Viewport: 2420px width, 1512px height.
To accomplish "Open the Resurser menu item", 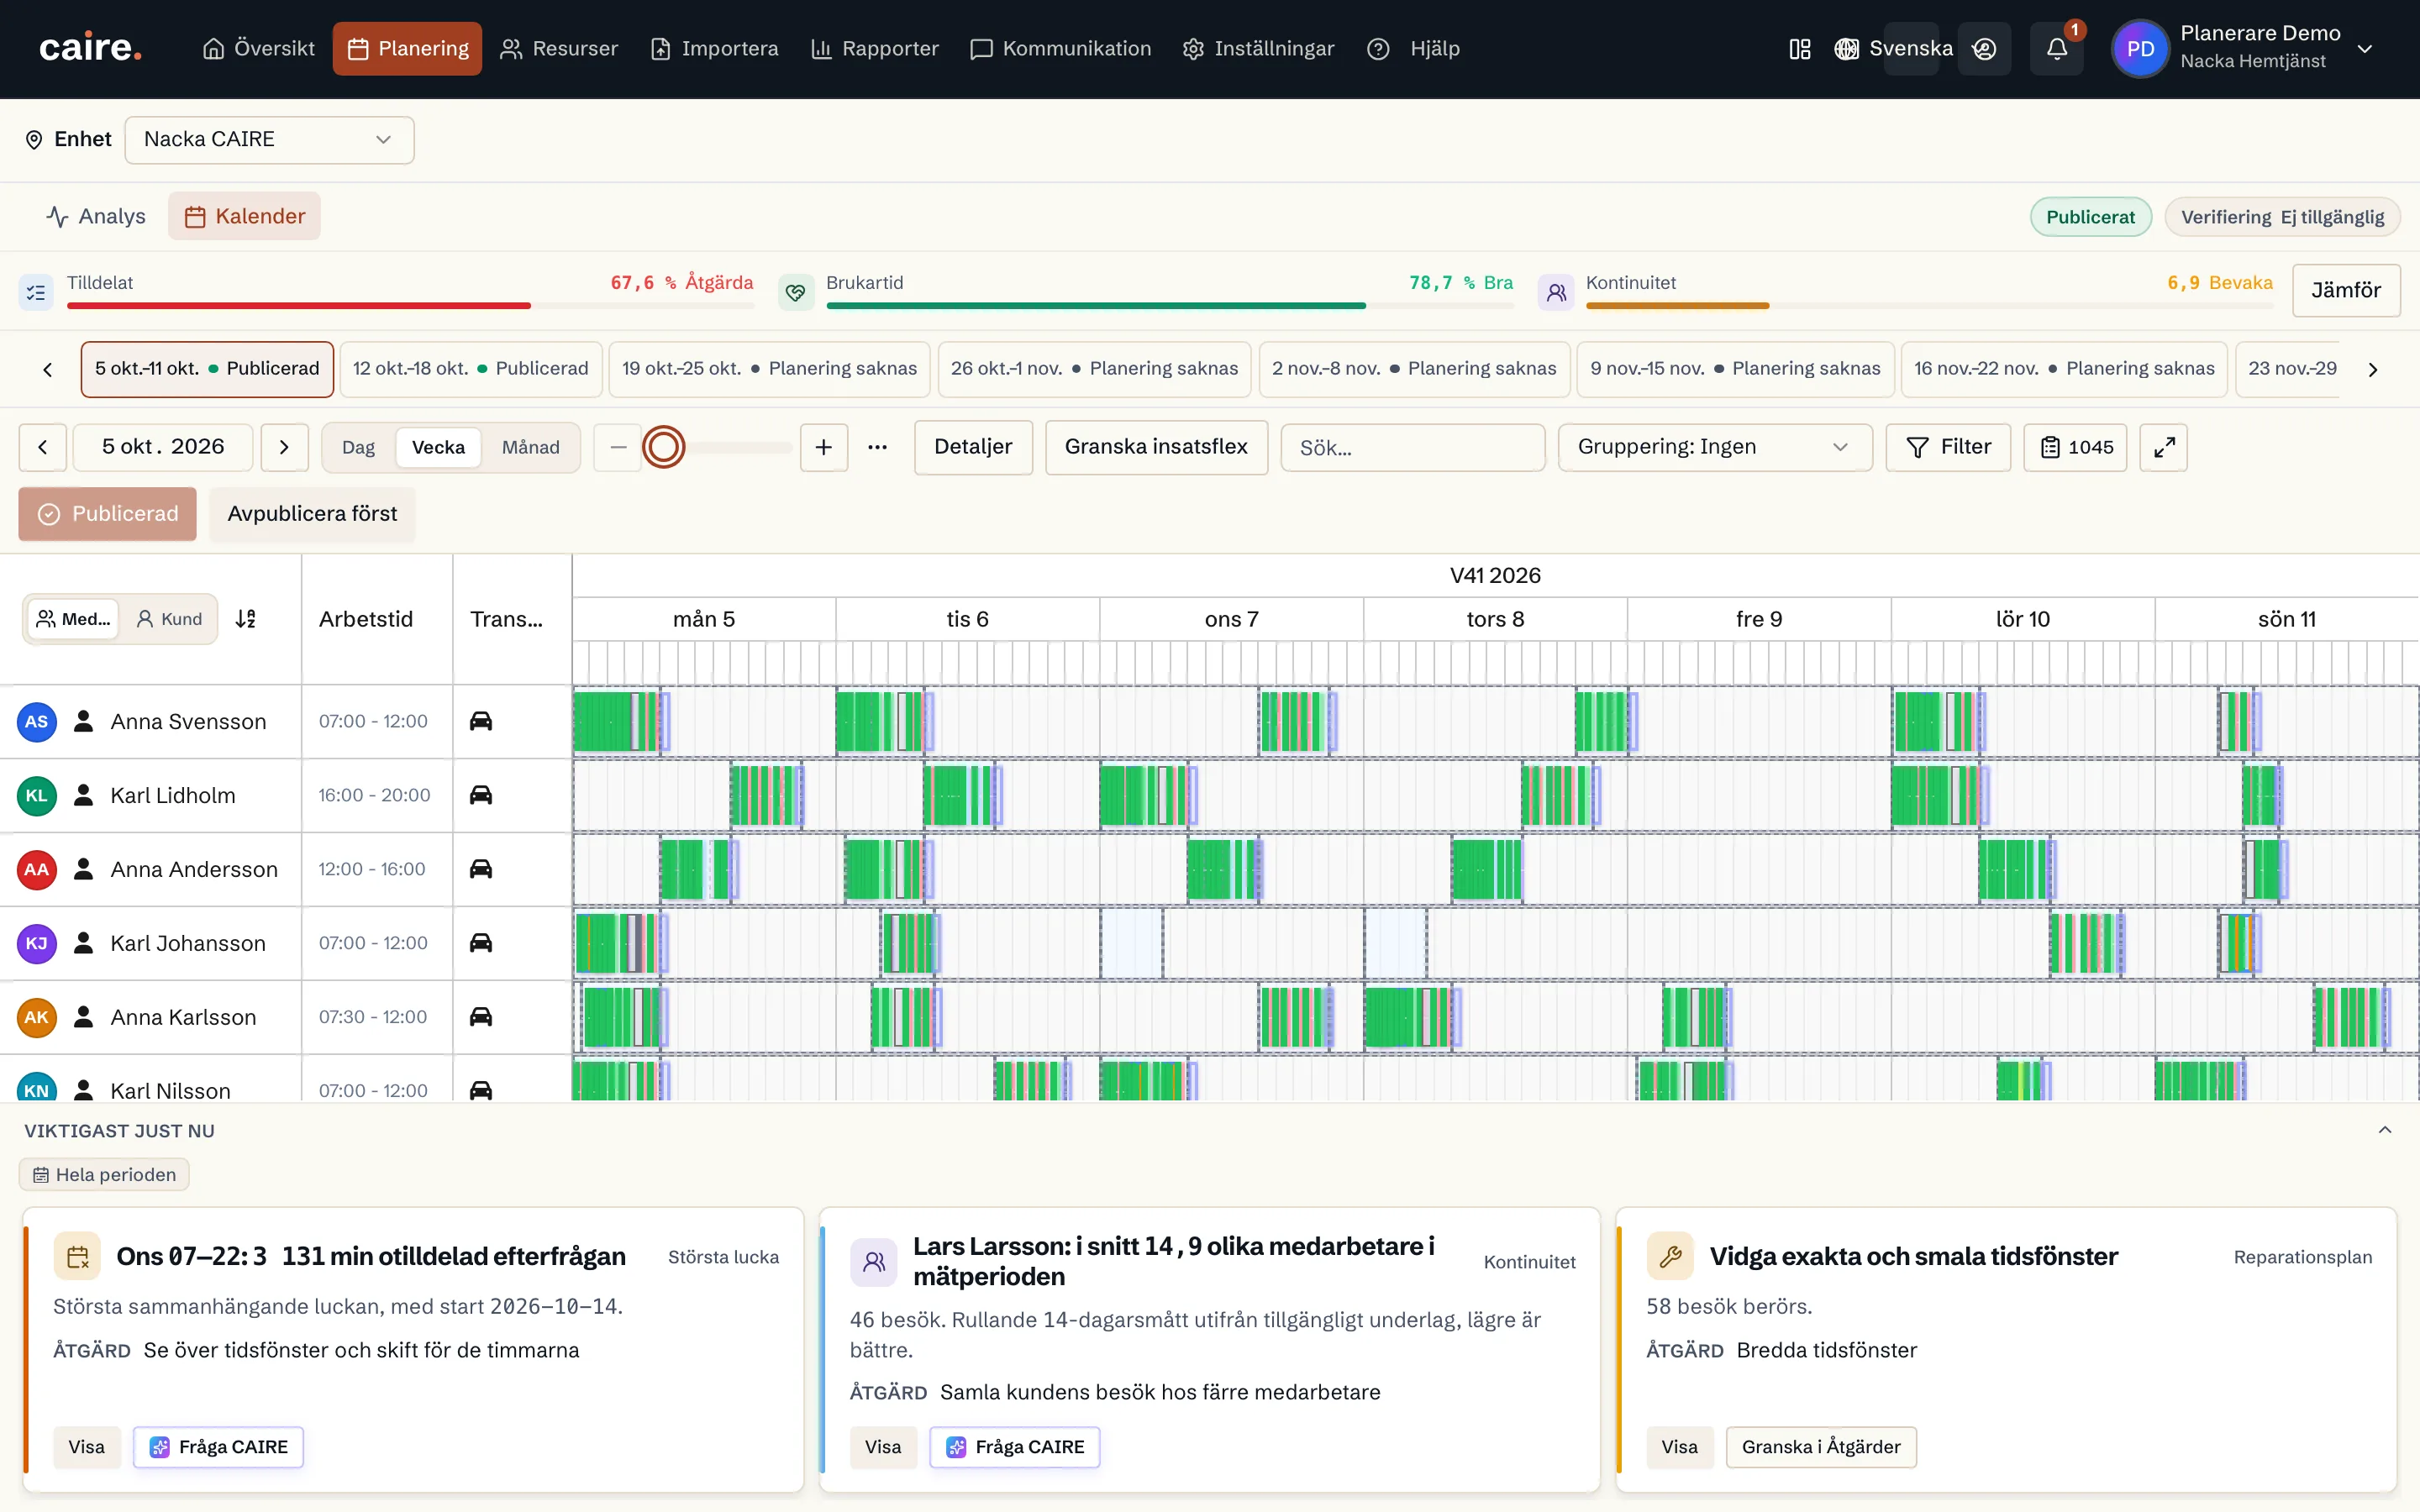I will [559, 49].
